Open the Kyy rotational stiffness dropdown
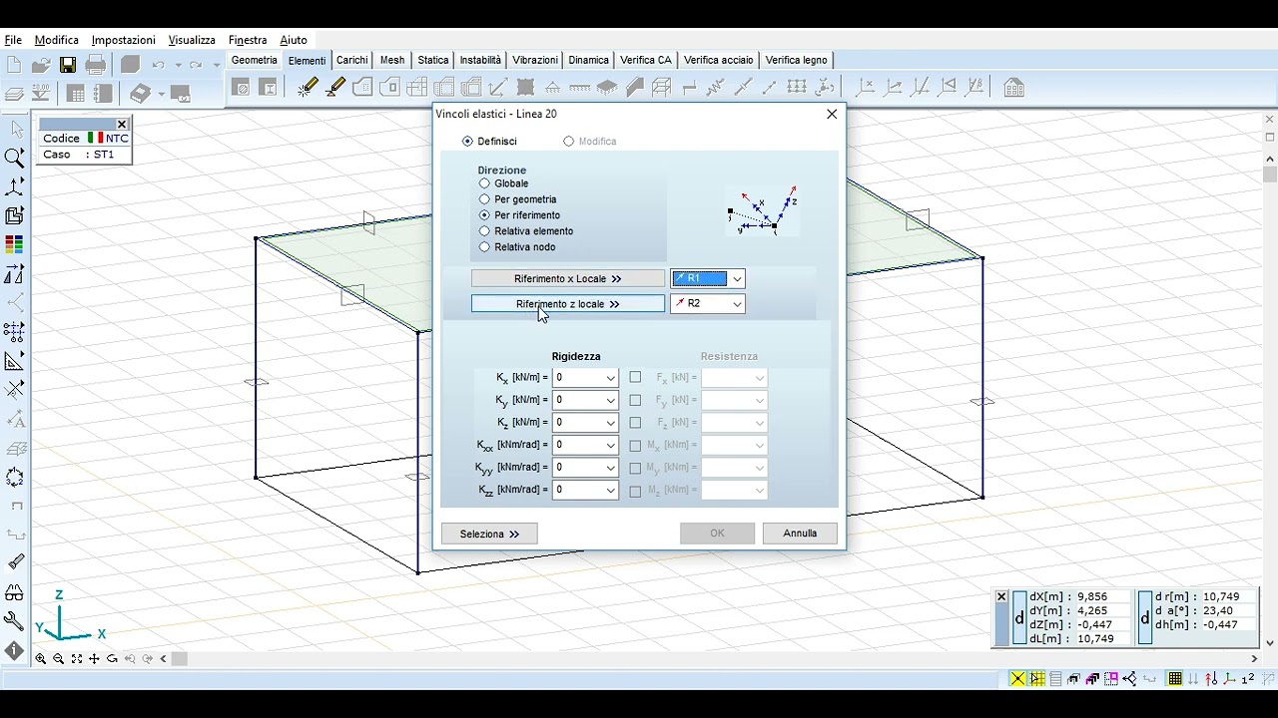Image resolution: width=1278 pixels, height=718 pixels. tap(610, 468)
